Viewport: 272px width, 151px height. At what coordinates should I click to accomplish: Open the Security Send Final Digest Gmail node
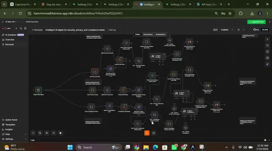[189, 42]
